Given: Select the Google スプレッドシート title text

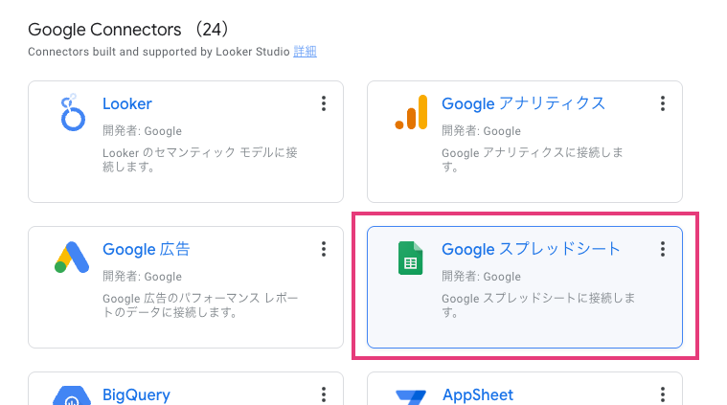Looking at the screenshot, I should click(x=531, y=249).
